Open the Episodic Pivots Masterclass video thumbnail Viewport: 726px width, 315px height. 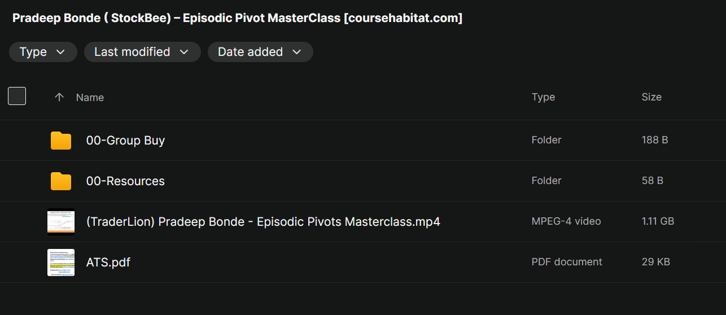coord(61,222)
